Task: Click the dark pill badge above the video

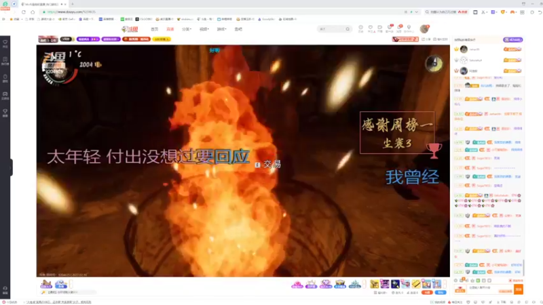Action: pos(67,39)
